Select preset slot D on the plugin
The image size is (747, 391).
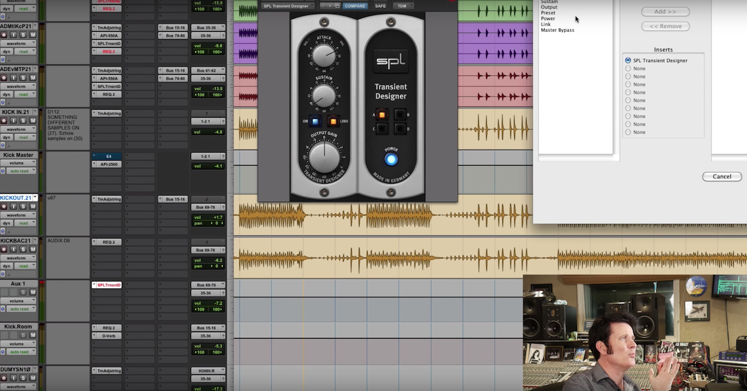[x=399, y=129]
